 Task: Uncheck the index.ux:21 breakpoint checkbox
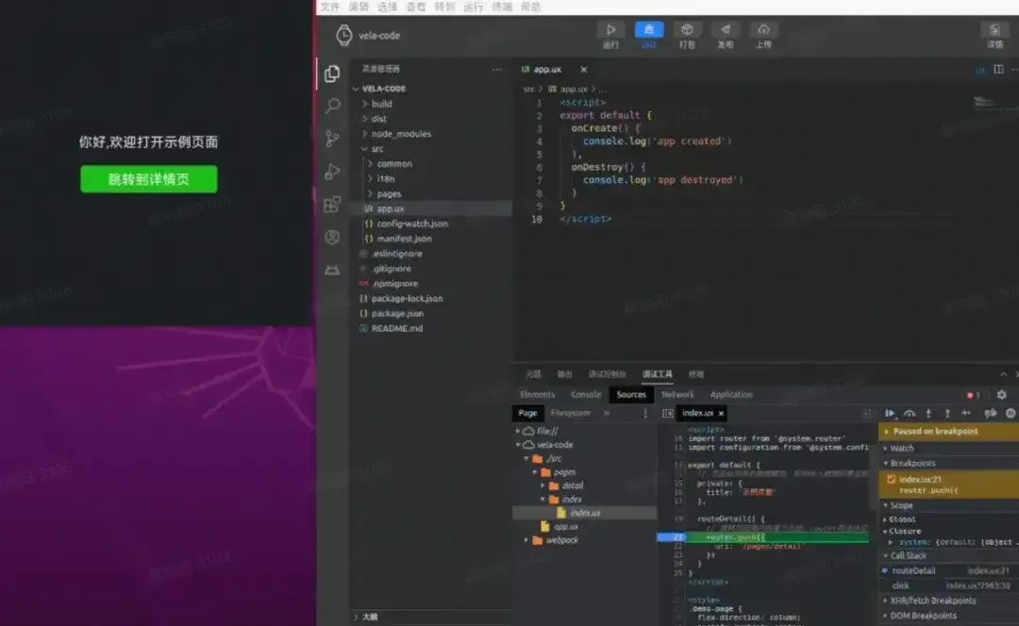point(891,479)
